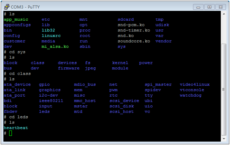Click the 'tty' entry

coord(149,95)
